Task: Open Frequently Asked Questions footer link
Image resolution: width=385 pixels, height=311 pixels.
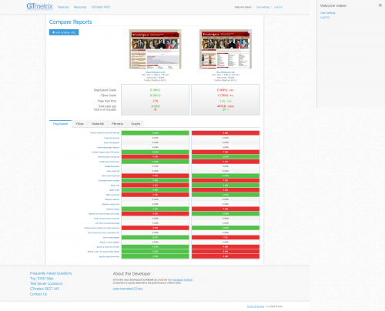Action: coord(51,273)
